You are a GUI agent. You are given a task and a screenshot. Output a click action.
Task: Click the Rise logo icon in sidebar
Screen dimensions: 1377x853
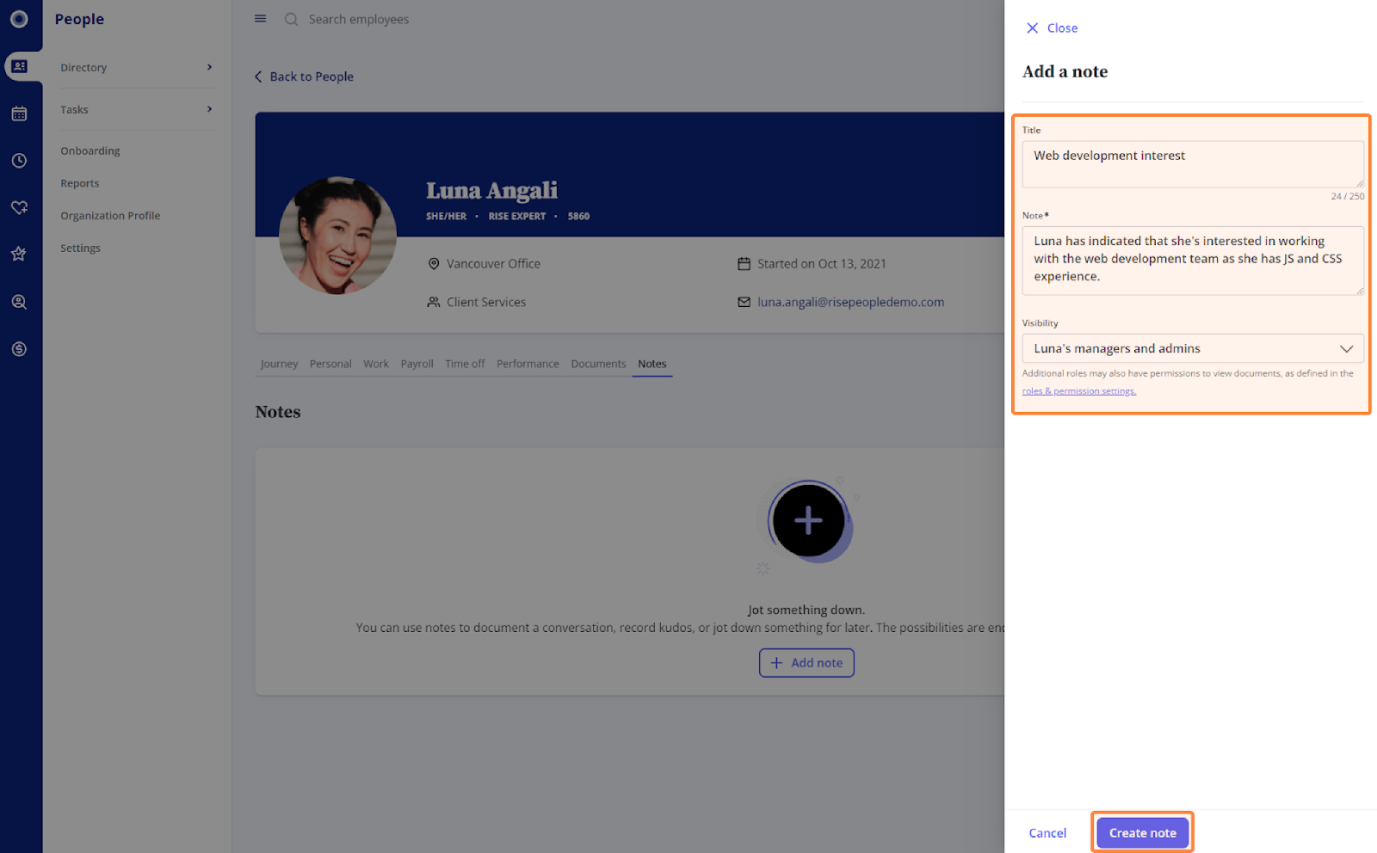19,19
